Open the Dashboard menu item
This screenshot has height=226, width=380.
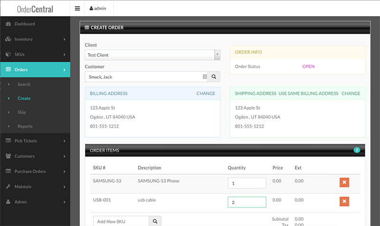pos(35,24)
